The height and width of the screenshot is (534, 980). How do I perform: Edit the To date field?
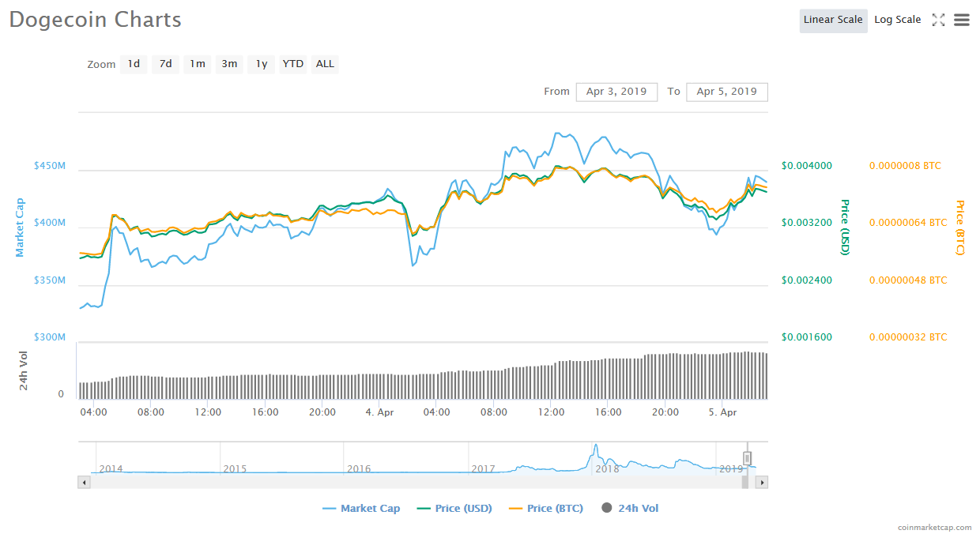click(727, 92)
